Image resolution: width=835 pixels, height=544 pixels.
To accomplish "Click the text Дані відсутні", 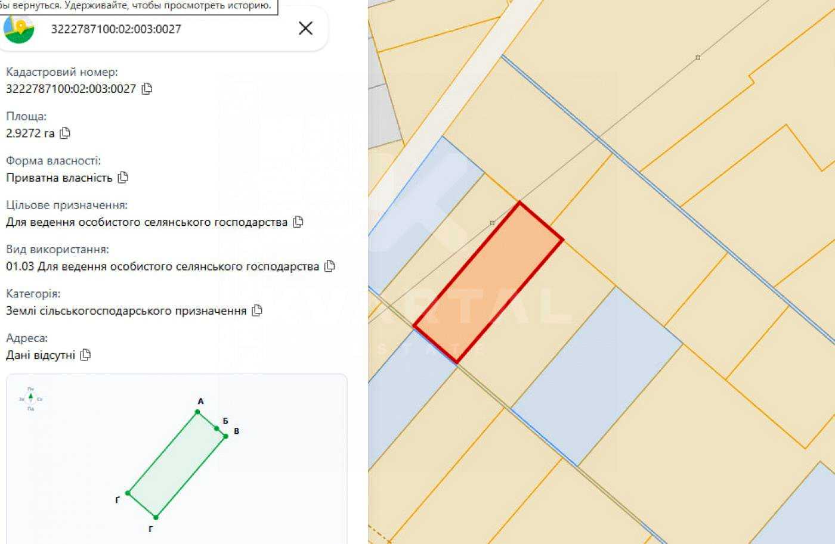I will tap(41, 355).
